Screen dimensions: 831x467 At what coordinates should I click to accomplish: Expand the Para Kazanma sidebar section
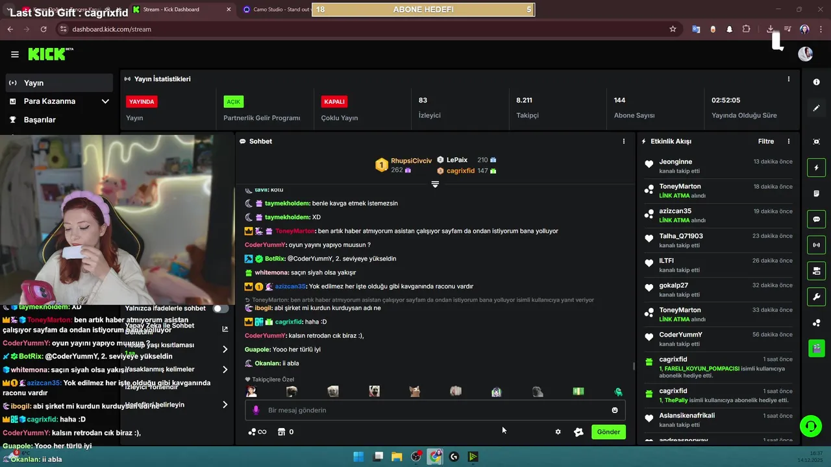click(x=105, y=101)
